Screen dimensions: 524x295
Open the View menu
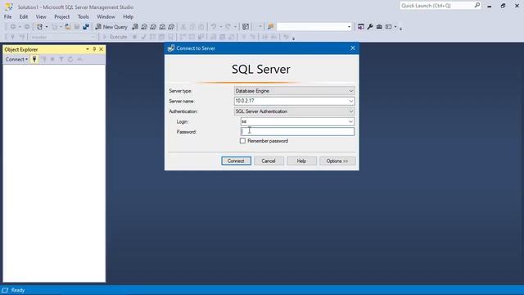[x=41, y=16]
